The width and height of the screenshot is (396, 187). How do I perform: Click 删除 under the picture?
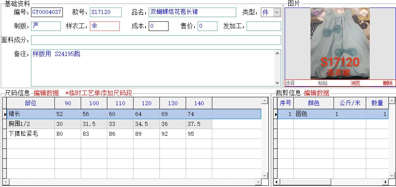click(388, 83)
